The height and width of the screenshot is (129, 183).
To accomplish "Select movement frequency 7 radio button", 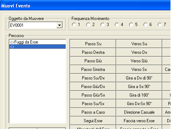I will pyautogui.click(x=160, y=25).
